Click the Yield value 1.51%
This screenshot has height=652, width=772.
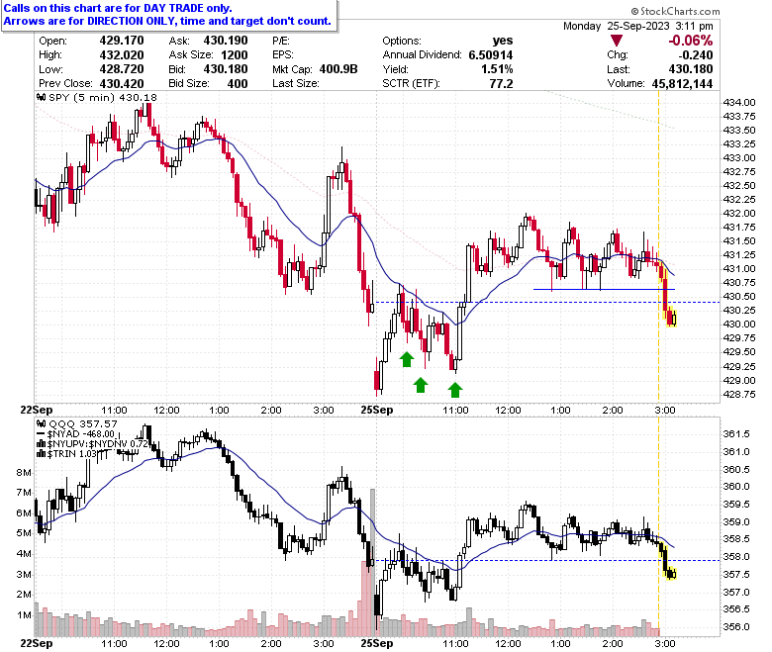497,69
